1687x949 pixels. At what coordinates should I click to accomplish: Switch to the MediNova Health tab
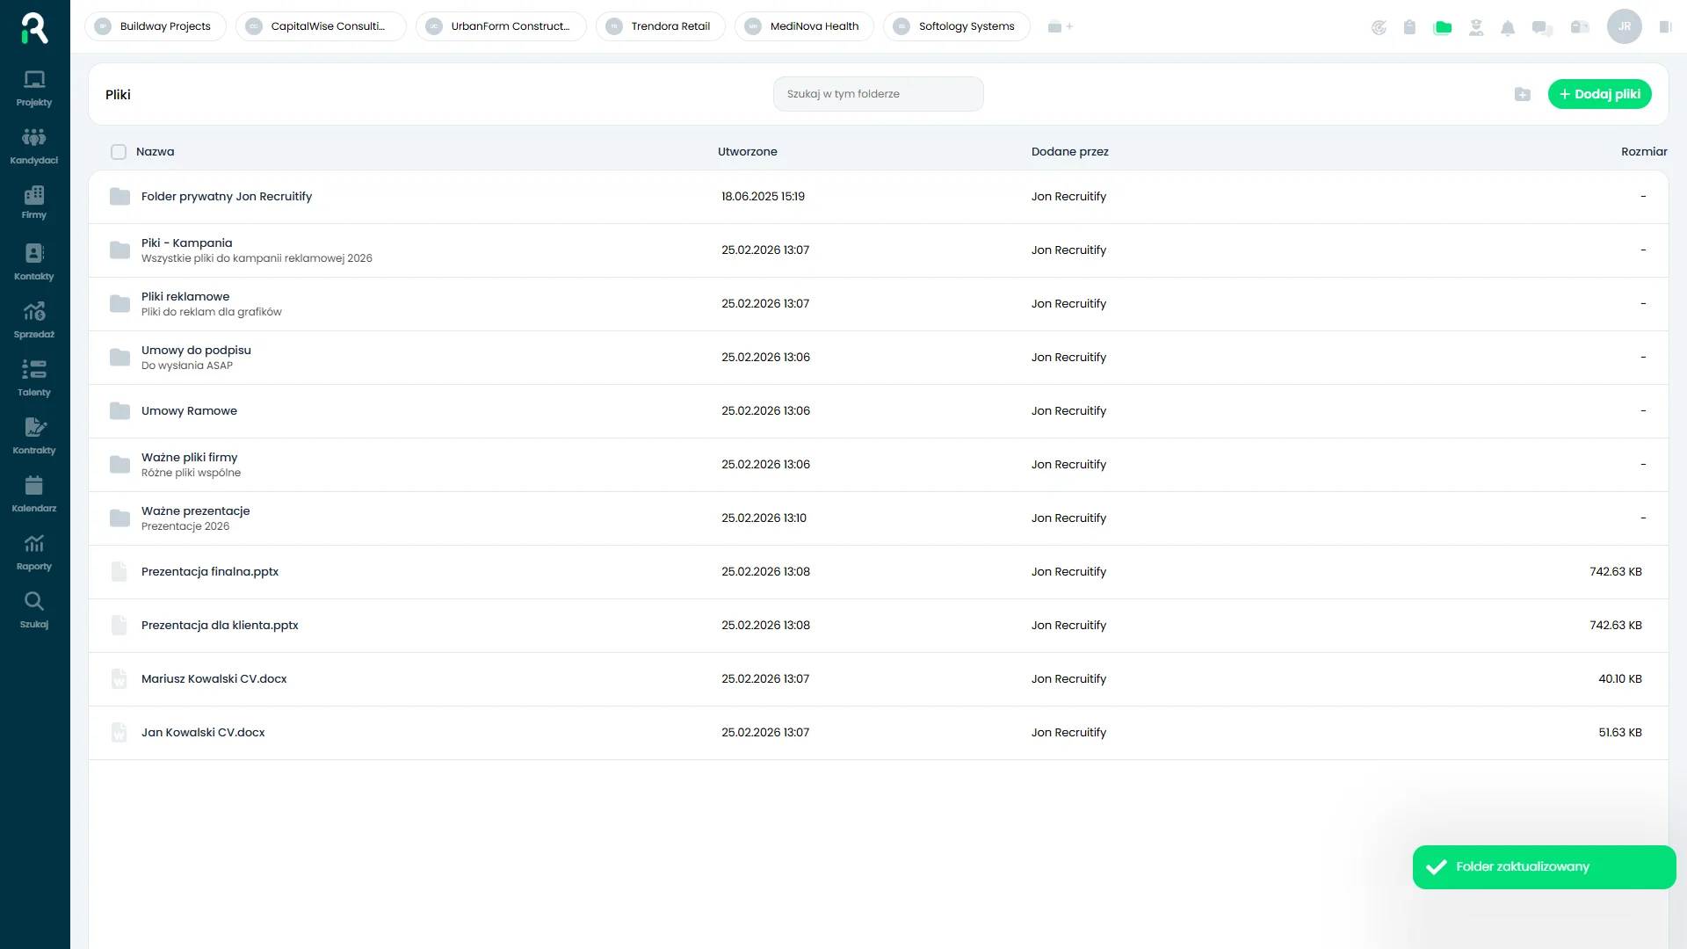[804, 26]
